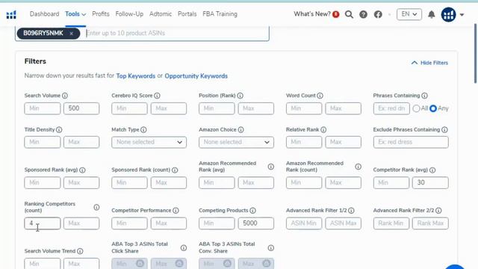Show info for Search Volume filter
Screen dimensions: 478x269
click(65, 96)
